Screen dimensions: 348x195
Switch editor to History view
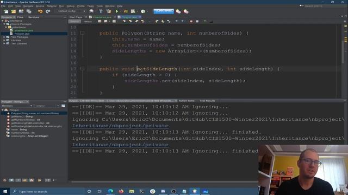(88, 22)
